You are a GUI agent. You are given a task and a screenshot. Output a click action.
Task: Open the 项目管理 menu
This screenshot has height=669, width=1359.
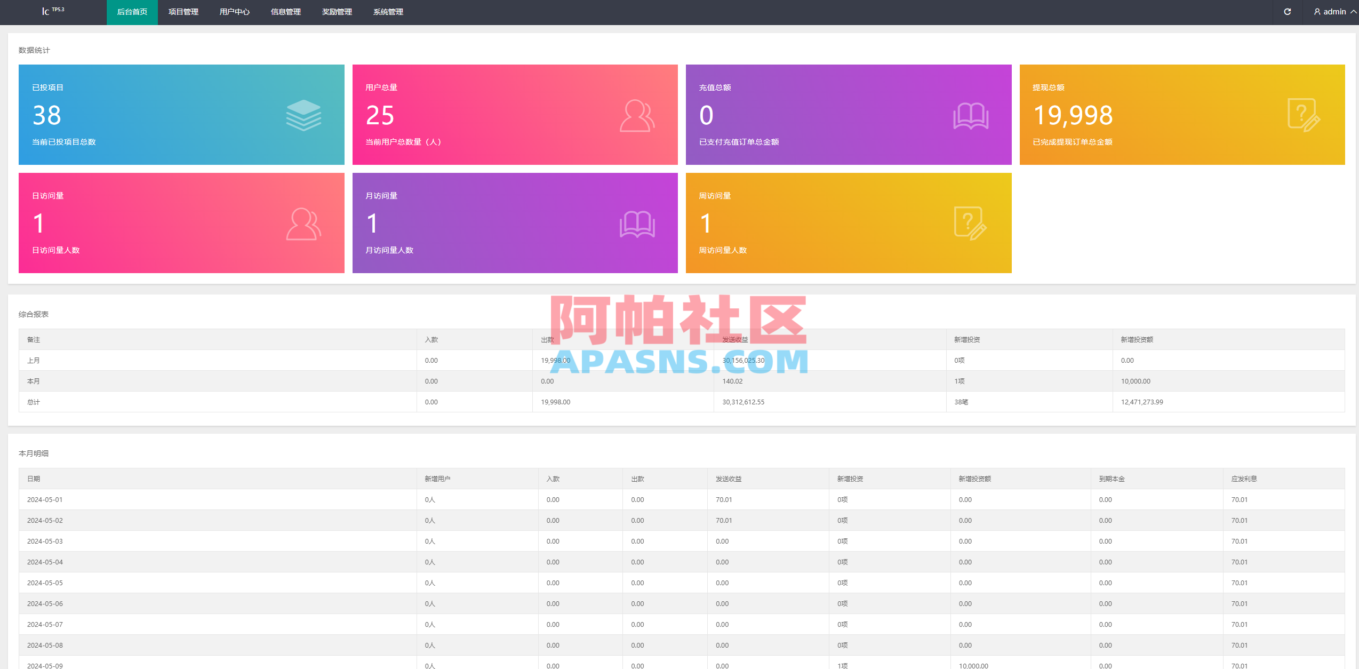182,12
